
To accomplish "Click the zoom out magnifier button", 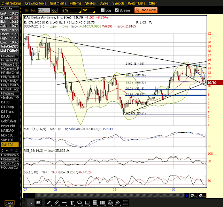I will pos(202,195).
